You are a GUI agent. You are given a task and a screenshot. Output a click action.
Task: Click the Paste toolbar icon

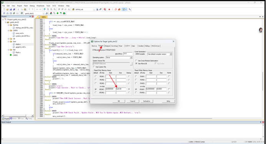[25, 9]
